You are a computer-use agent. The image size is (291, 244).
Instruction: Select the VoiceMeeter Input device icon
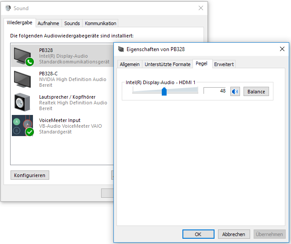(22, 126)
